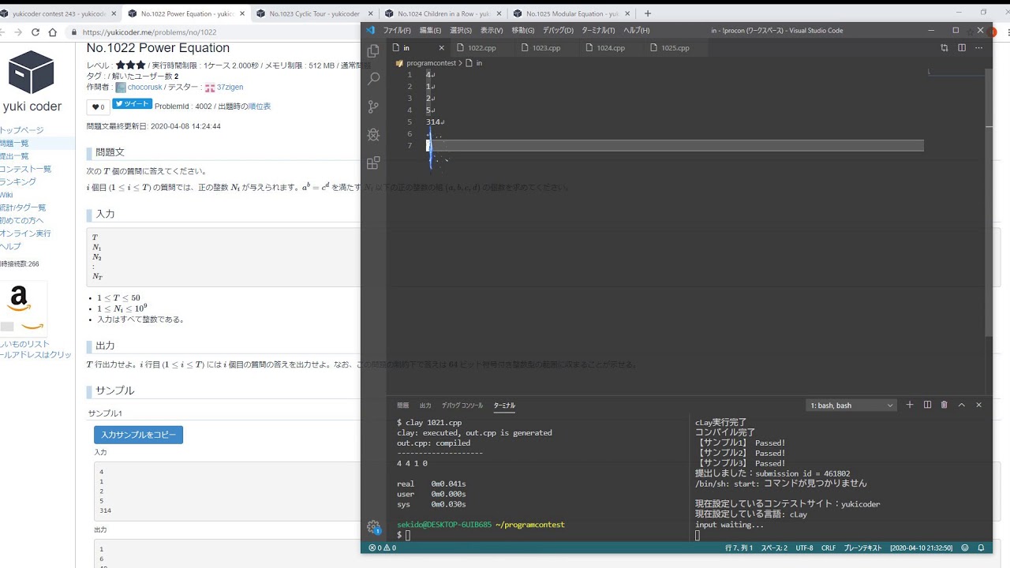Screen dimensions: 1010x568
Task: Open the editor's more actions menu
Action: pos(979,48)
